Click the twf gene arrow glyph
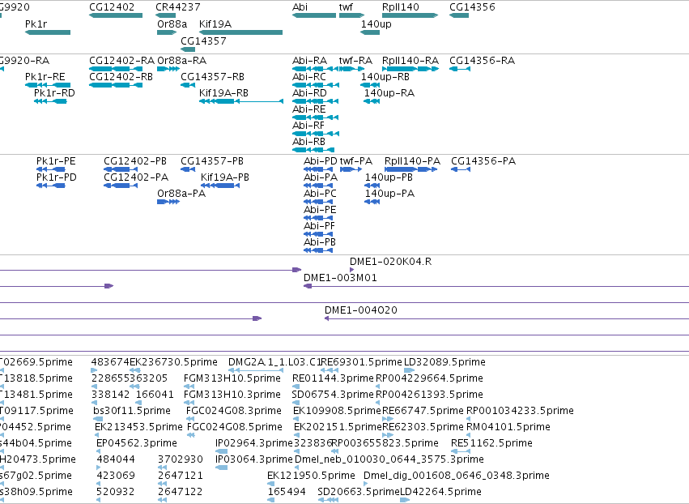Image resolution: width=689 pixels, height=504 pixels. [352, 15]
